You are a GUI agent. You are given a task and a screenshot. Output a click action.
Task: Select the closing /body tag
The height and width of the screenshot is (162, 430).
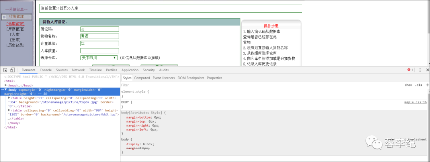tap(14, 123)
